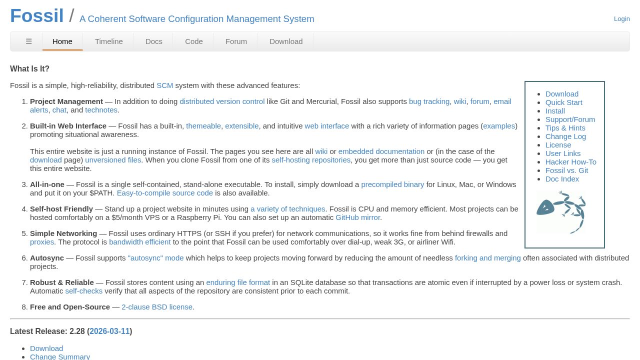Go to the Code tab
This screenshot has height=360, width=640.
coord(194,41)
